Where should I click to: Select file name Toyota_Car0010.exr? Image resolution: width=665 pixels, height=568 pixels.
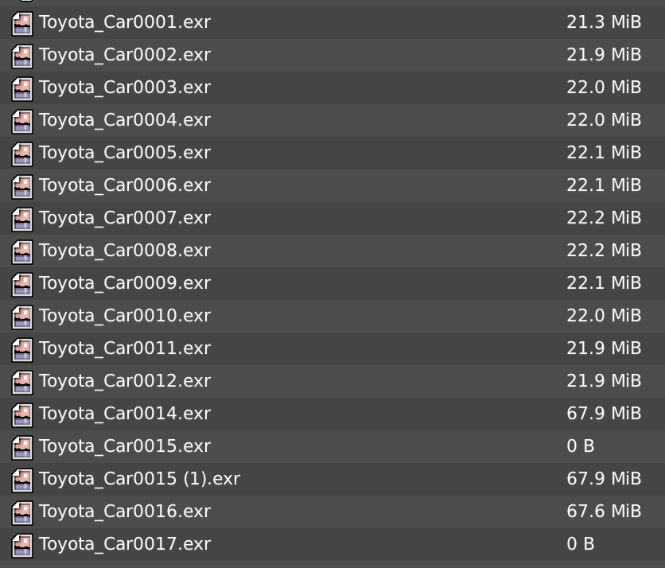point(125,317)
